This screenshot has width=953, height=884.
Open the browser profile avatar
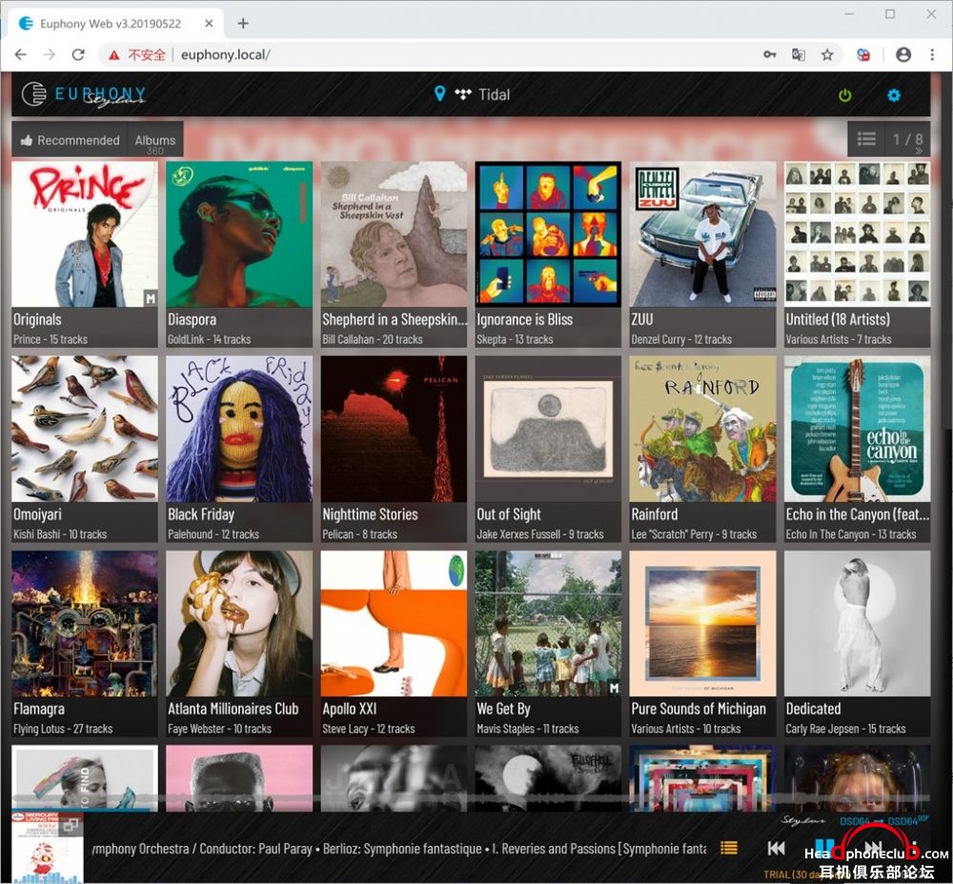point(903,54)
